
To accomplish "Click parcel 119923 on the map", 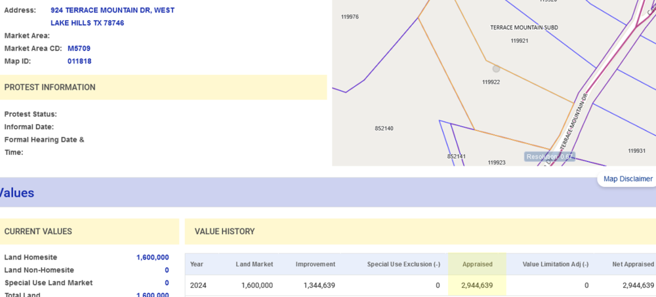I will [497, 163].
